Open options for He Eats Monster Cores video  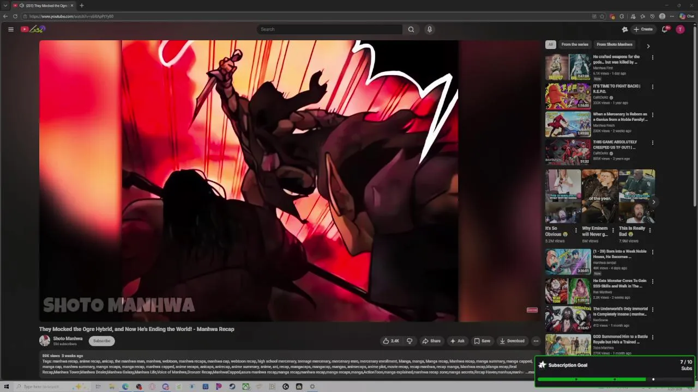click(653, 281)
